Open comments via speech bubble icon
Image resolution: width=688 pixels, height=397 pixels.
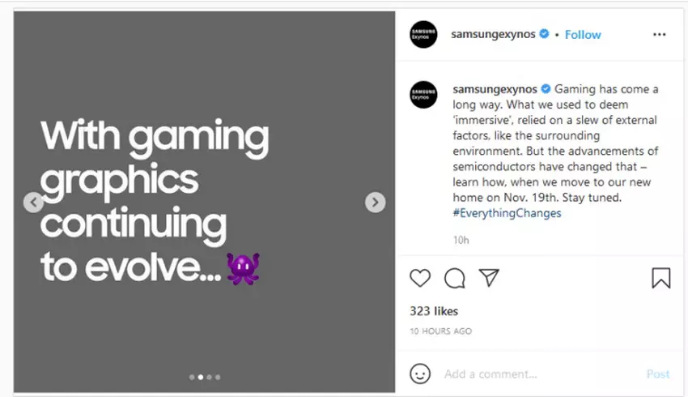[x=455, y=279]
